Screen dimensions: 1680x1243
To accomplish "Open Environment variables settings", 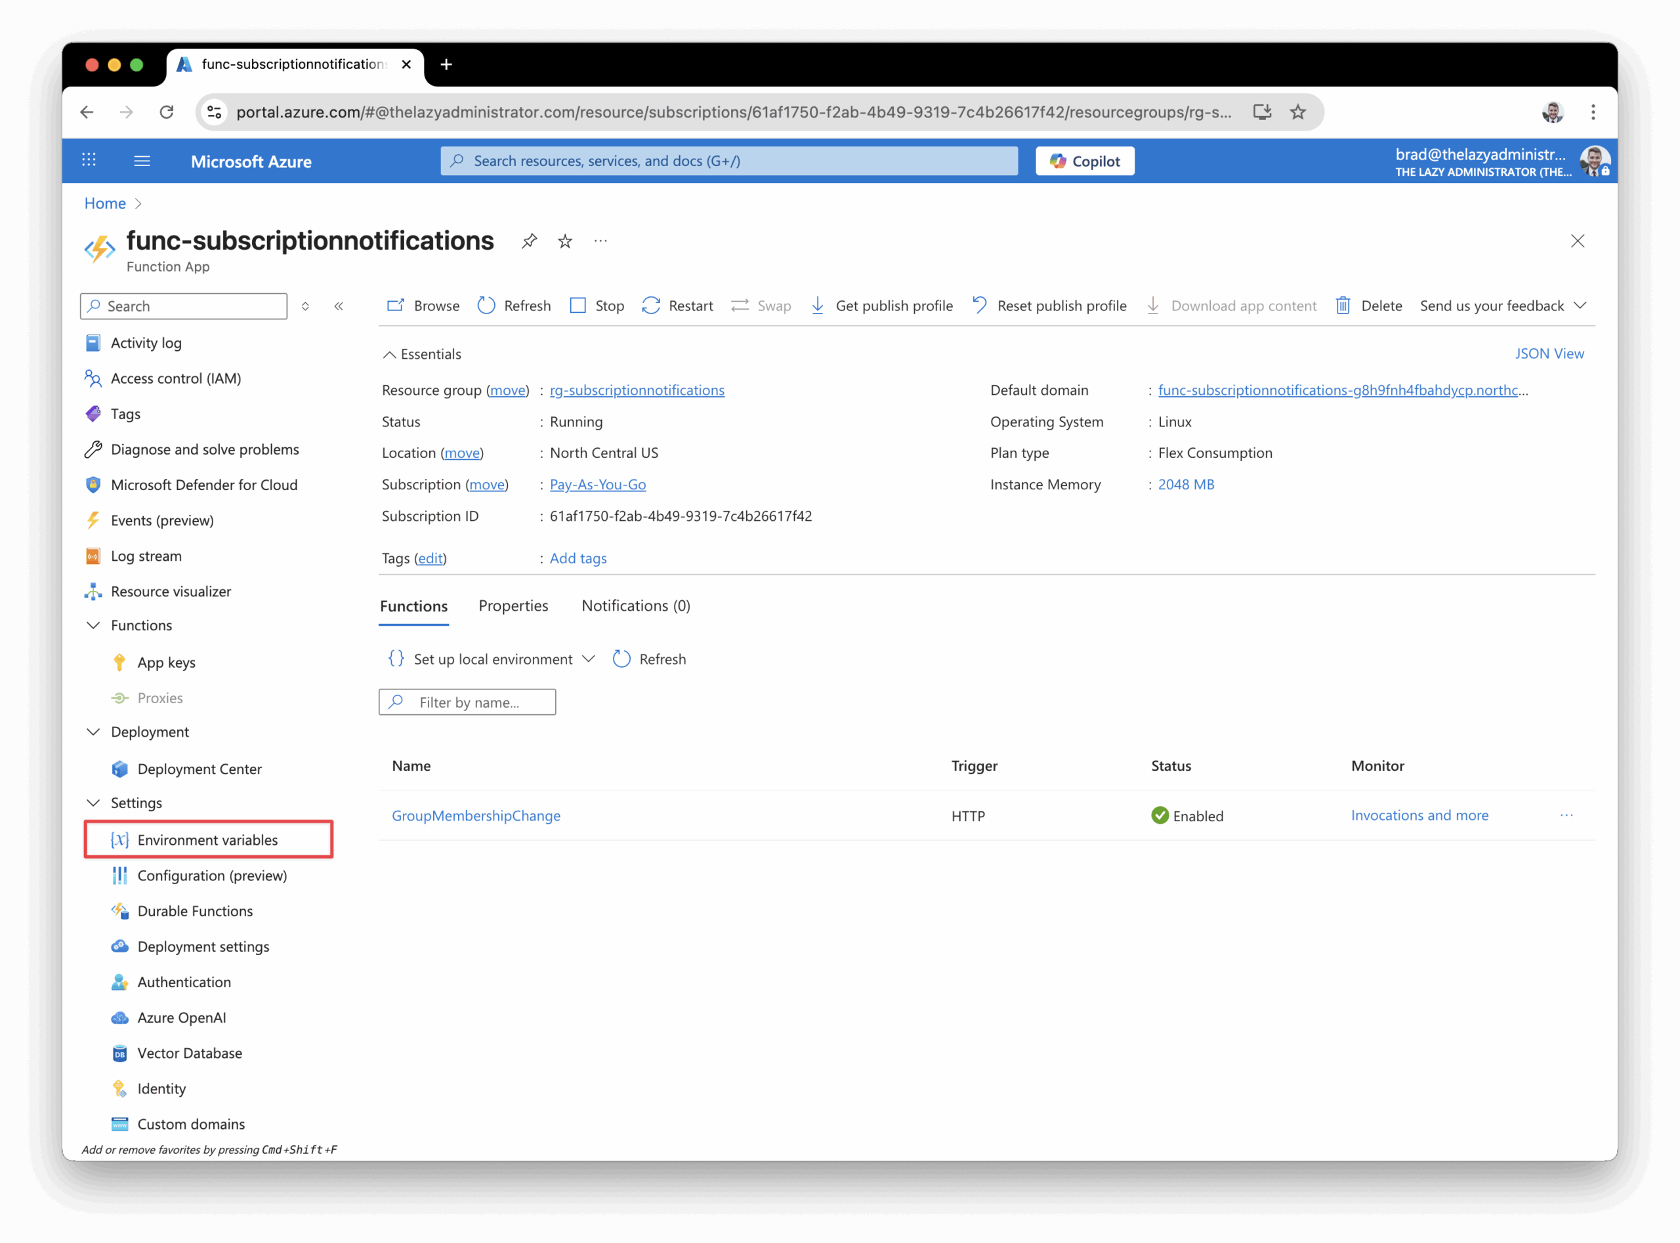I will 208,840.
